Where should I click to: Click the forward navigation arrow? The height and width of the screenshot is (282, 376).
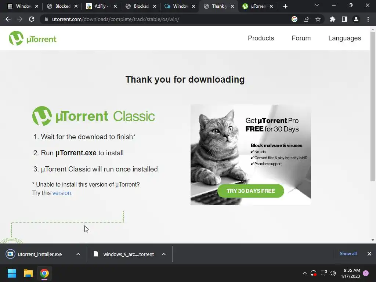(x=20, y=19)
